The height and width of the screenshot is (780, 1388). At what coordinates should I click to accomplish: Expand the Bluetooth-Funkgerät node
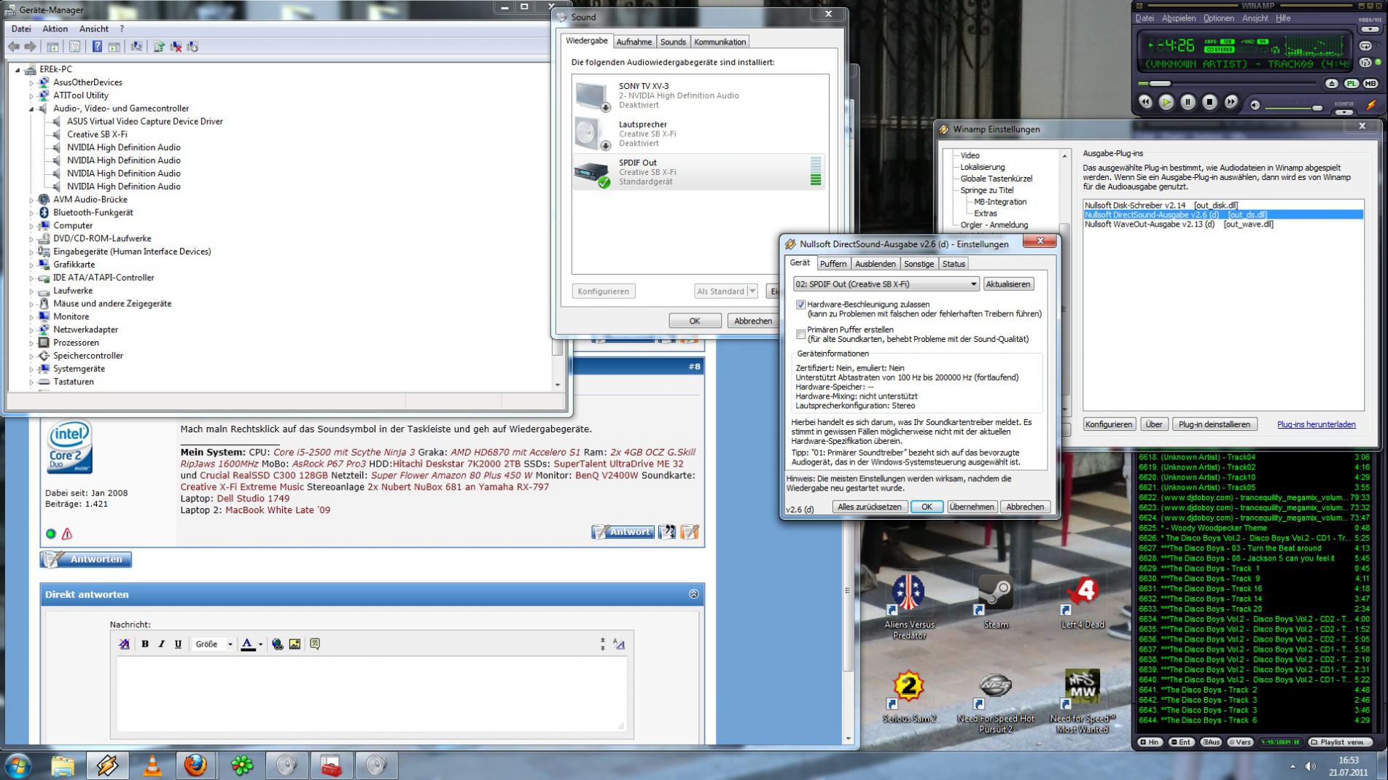click(31, 213)
